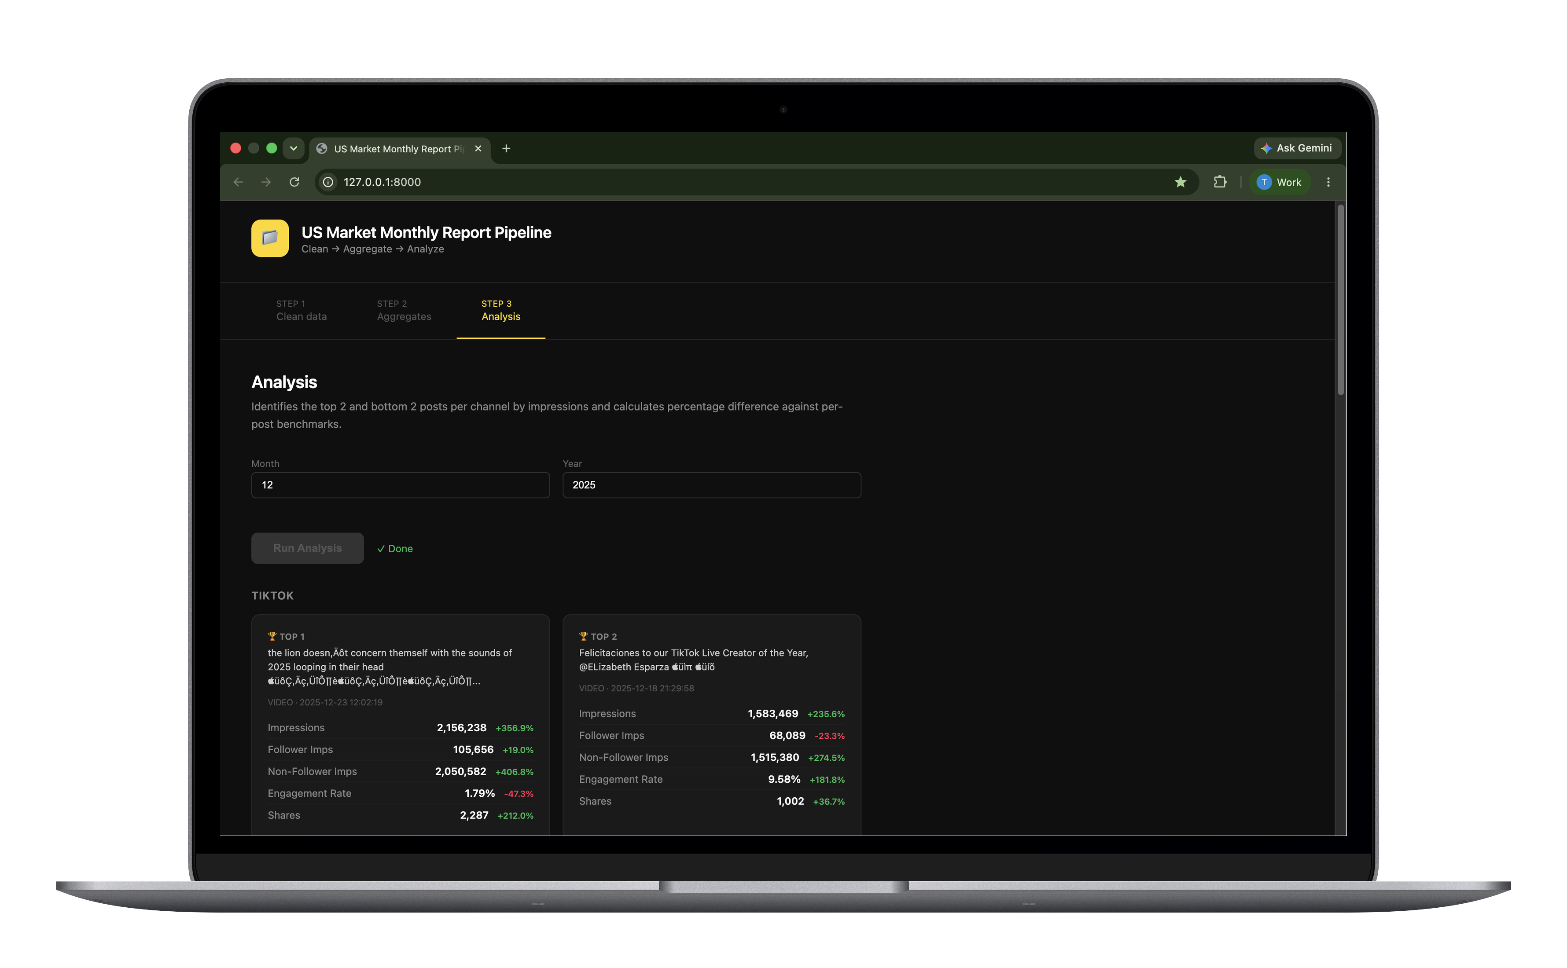Viewport: 1567px width, 968px height.
Task: Open the extensions puzzle icon
Action: pyautogui.click(x=1220, y=183)
